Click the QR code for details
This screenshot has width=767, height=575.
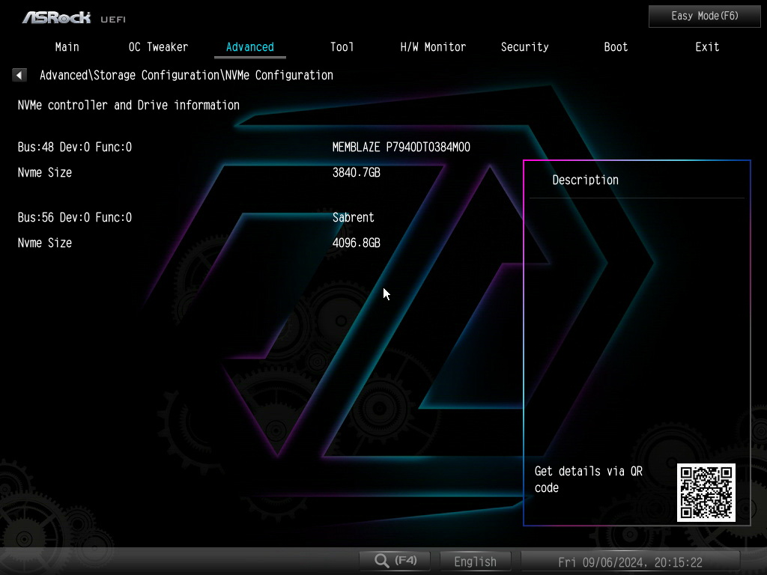(x=706, y=493)
